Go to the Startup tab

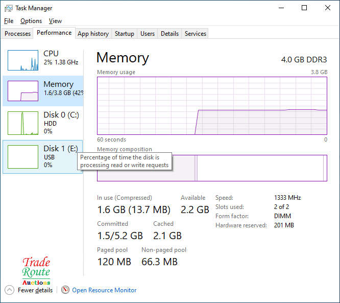[x=125, y=34]
